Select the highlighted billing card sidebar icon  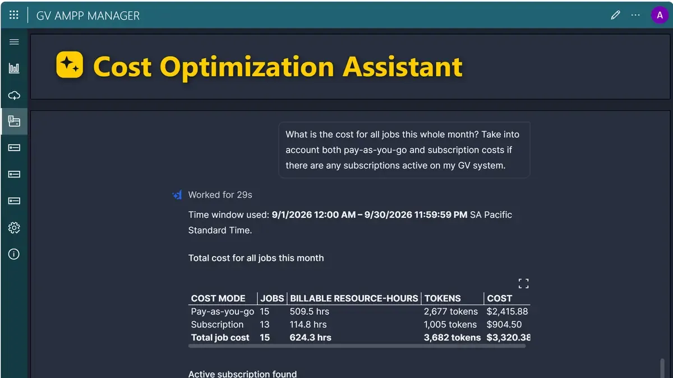[x=14, y=122]
